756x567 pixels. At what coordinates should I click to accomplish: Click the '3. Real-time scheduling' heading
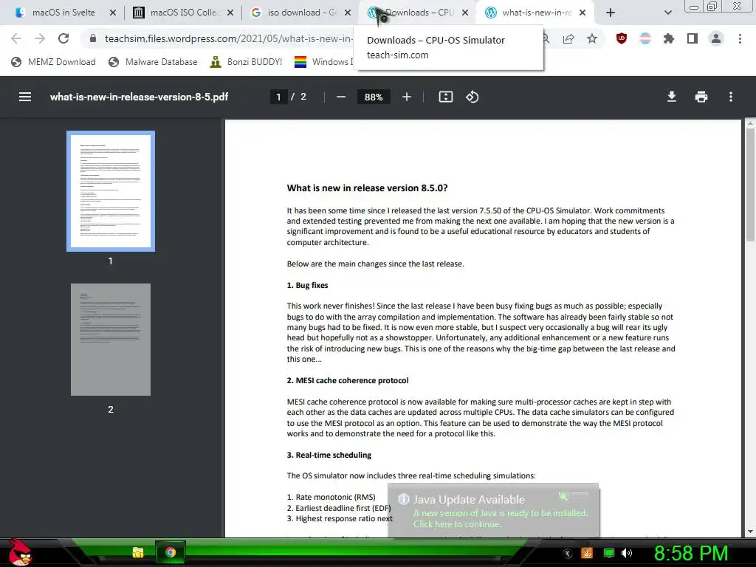329,455
